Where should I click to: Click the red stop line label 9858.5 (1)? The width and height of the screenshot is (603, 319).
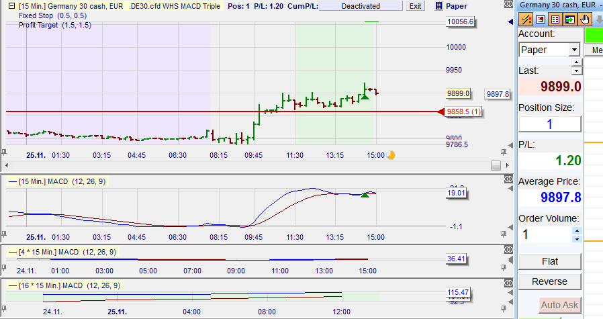coord(463,111)
